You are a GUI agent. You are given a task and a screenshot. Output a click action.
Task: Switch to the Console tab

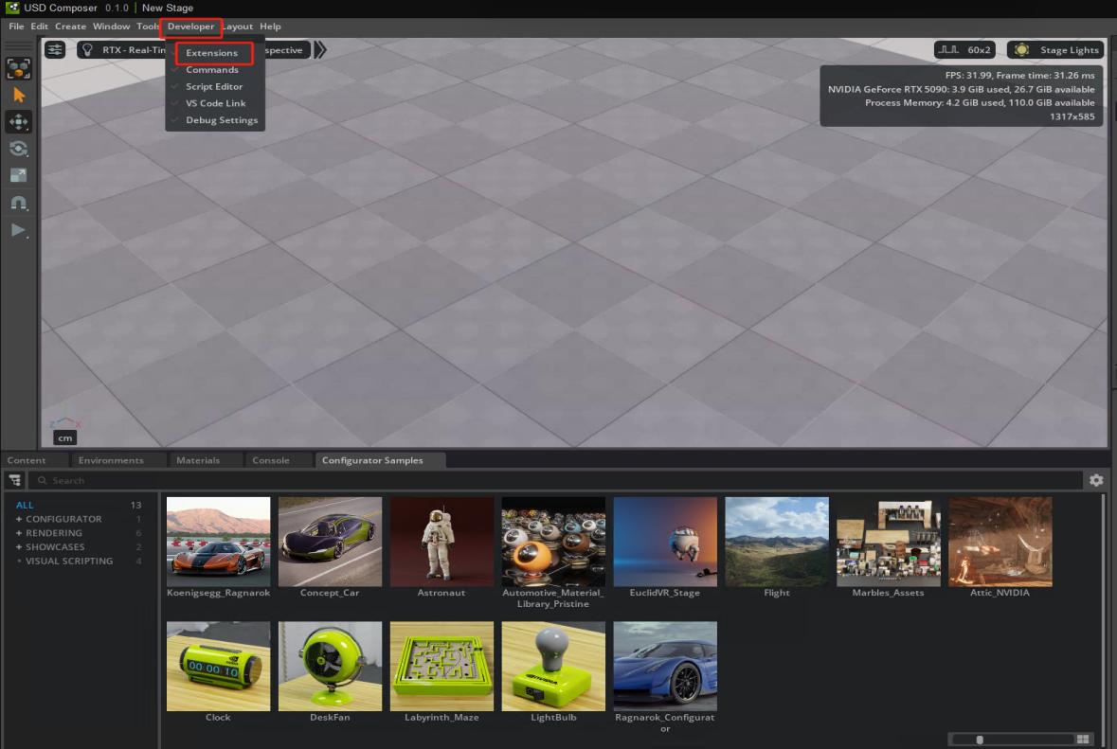pyautogui.click(x=271, y=460)
